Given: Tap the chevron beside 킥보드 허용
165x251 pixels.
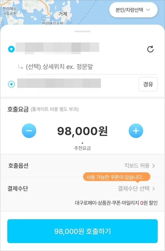Looking at the screenshot, I should click(x=154, y=166).
